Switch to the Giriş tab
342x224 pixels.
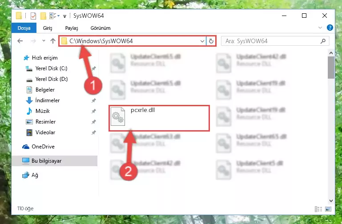coord(48,28)
